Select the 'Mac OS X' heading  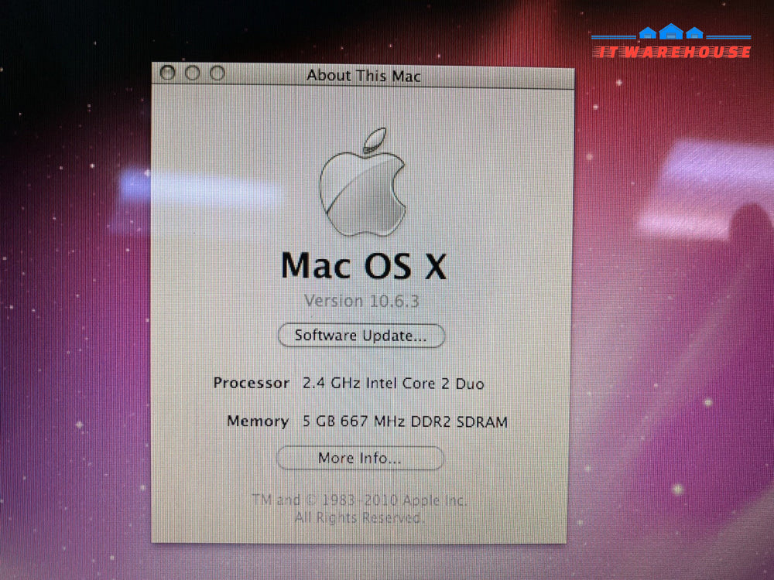tap(364, 265)
